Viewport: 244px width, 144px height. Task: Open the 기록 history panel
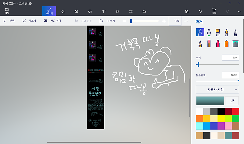(x=214, y=11)
